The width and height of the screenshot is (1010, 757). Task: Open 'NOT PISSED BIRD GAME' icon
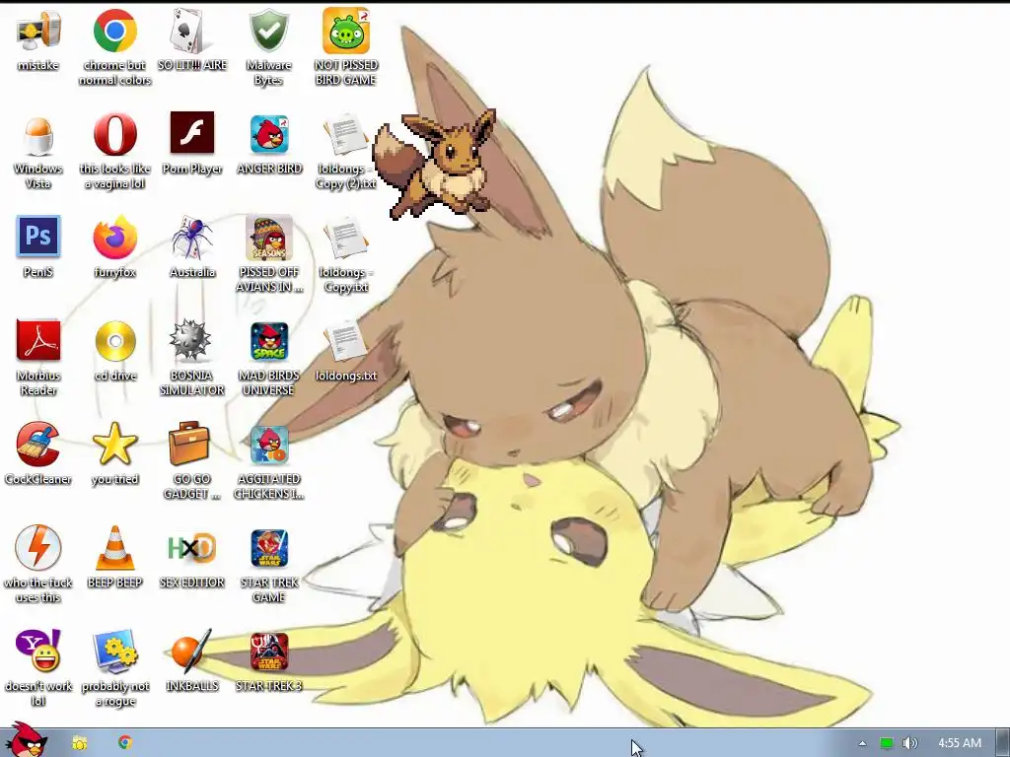346,31
